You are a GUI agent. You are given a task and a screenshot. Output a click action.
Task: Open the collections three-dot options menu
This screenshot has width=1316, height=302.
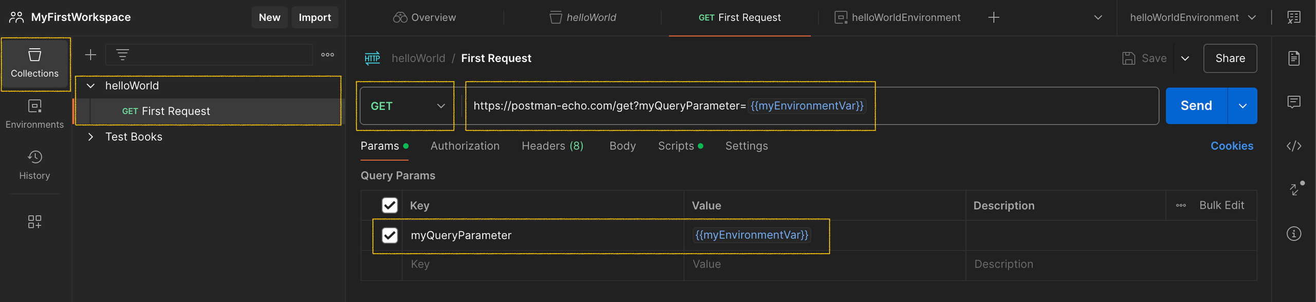(x=327, y=55)
